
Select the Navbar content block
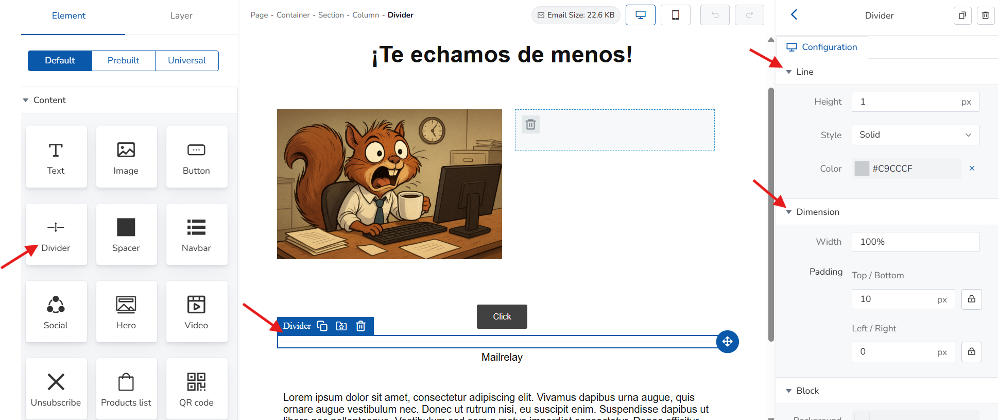click(x=196, y=234)
